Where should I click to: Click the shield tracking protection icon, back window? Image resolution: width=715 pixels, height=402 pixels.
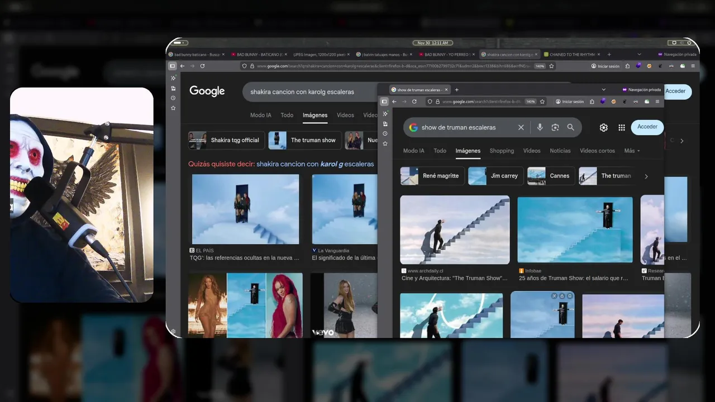tap(245, 66)
